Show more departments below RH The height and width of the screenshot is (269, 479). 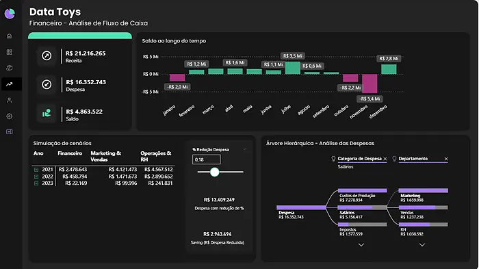[422, 245]
